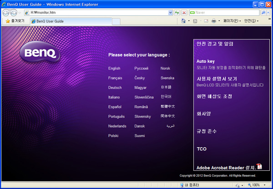Choose Polski language link

(x=113, y=136)
